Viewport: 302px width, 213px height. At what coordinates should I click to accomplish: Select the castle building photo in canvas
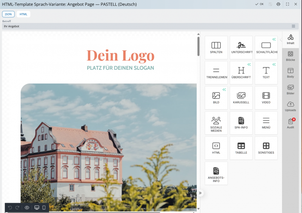[108, 147]
